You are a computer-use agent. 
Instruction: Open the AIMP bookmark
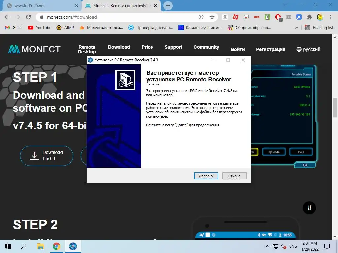click(x=65, y=28)
